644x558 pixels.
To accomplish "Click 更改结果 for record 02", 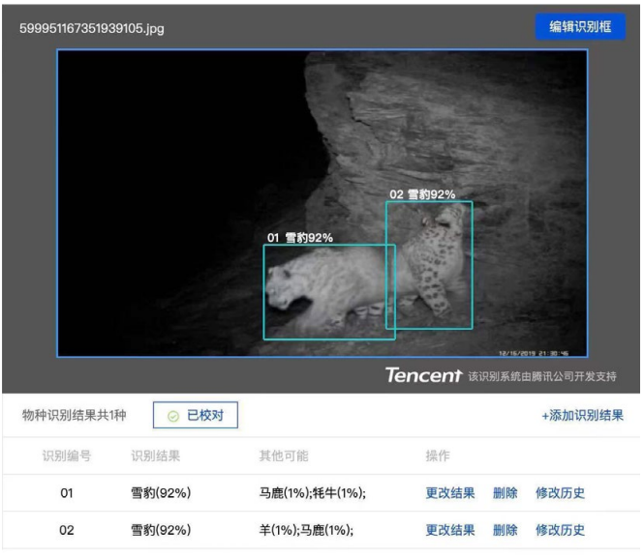I will pyautogui.click(x=450, y=530).
